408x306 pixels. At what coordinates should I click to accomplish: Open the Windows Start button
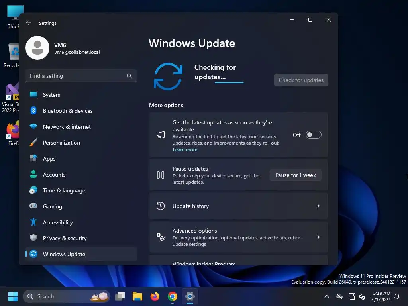coord(13,296)
